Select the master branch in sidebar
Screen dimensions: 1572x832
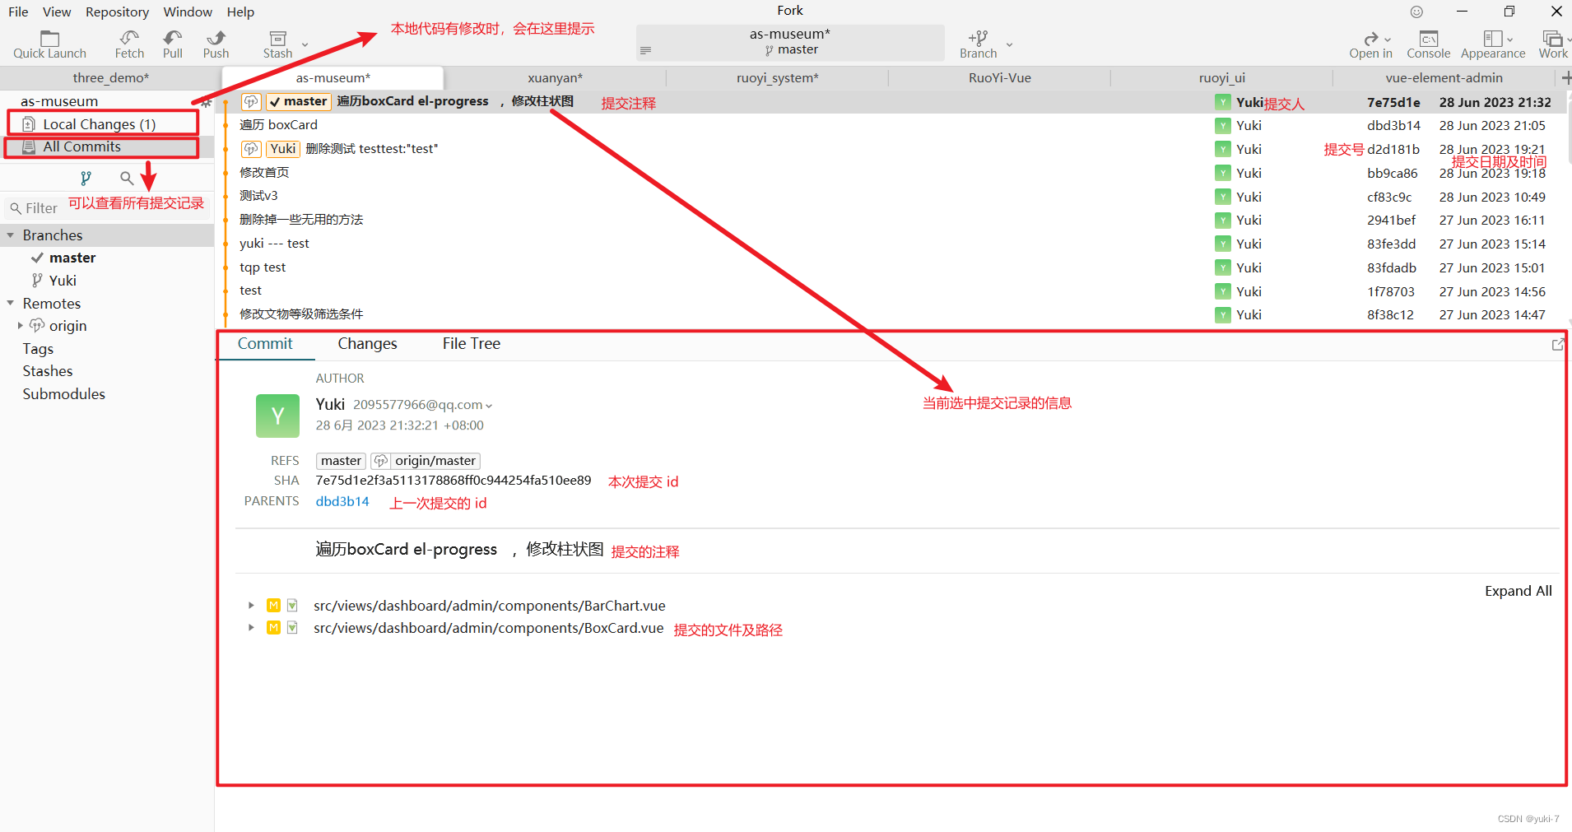pos(72,258)
